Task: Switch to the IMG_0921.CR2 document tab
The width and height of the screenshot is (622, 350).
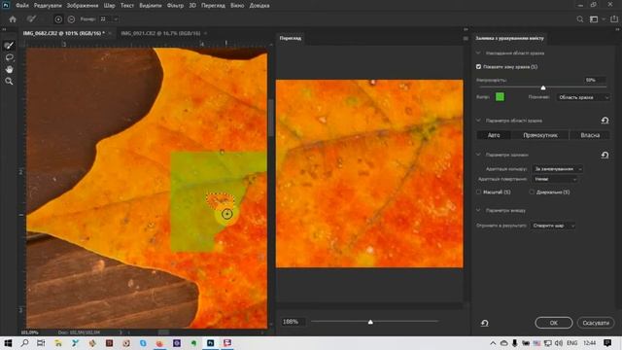Action: point(160,33)
